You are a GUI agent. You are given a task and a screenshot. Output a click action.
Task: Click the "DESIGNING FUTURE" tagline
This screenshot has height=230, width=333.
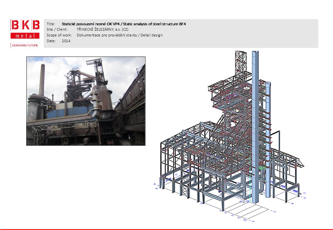25,45
